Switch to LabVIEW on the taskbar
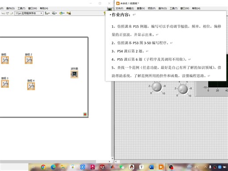The height and width of the screenshot is (171, 228). click(161, 167)
